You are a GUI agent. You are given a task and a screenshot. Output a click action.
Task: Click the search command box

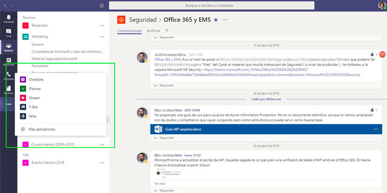[212, 5]
